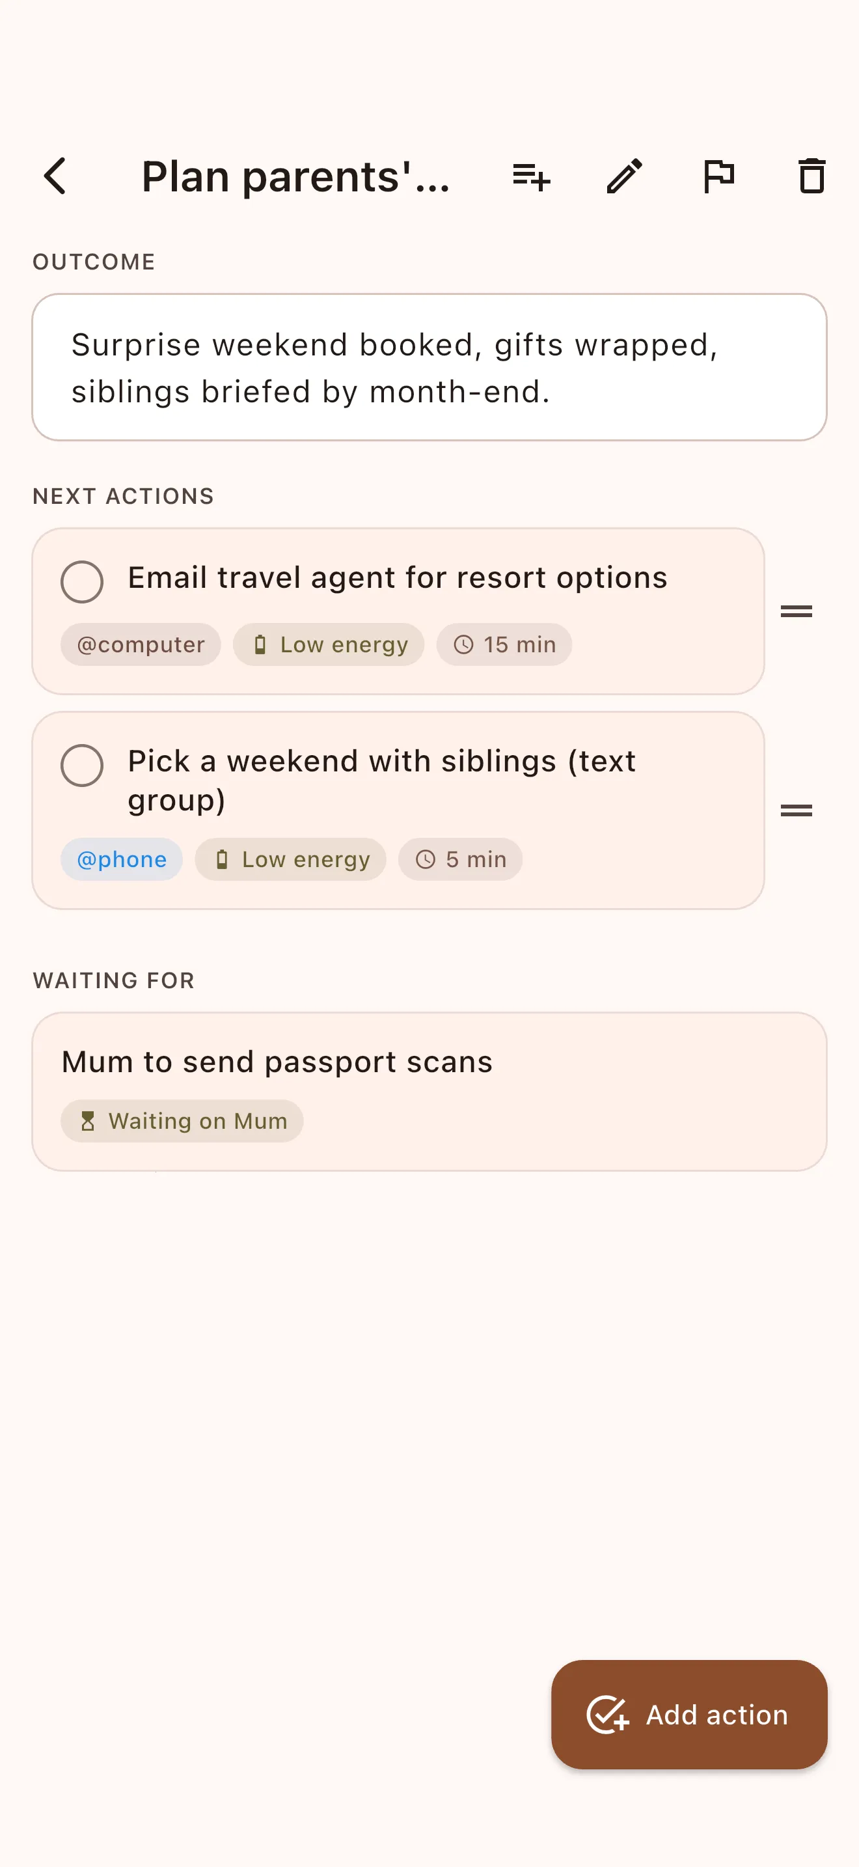The width and height of the screenshot is (859, 1867).
Task: Select the @computer context chip
Action: pos(141,644)
